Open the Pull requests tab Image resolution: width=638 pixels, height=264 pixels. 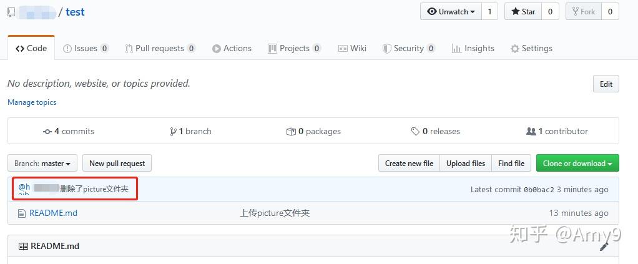(x=159, y=49)
